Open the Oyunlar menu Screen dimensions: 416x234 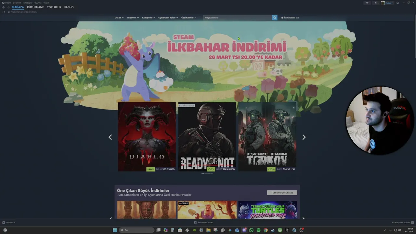click(x=38, y=3)
